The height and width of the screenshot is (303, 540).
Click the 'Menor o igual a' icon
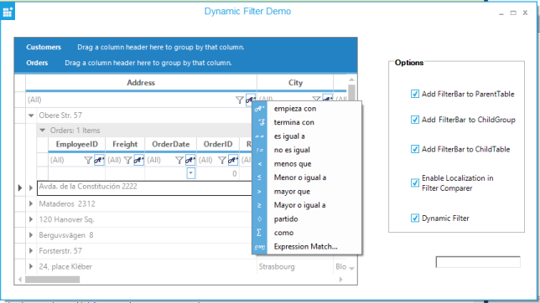(x=260, y=177)
